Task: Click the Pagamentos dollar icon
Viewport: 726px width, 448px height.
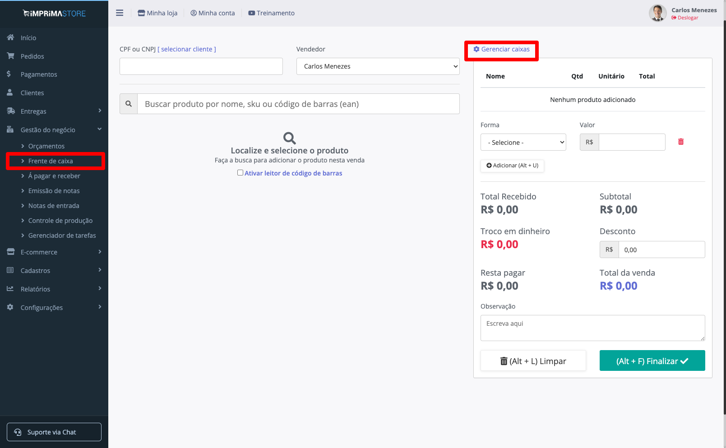Action: pos(9,74)
